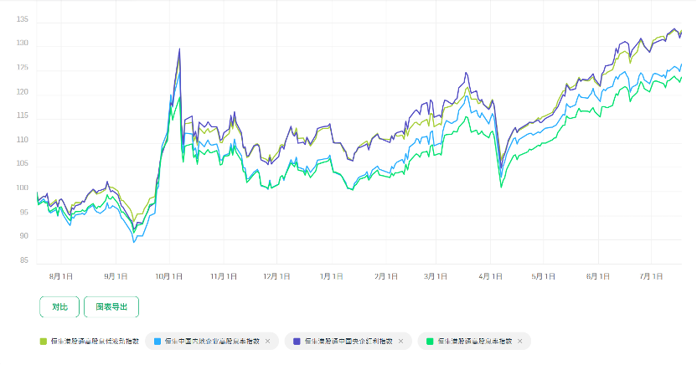The image size is (697, 365).
Task: Click the purple 恒生港股通中国央企红利指数 swatch
Action: 296,342
